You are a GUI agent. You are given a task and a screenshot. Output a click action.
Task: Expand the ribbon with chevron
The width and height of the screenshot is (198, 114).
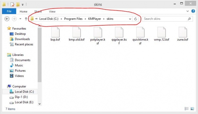pos(188,11)
